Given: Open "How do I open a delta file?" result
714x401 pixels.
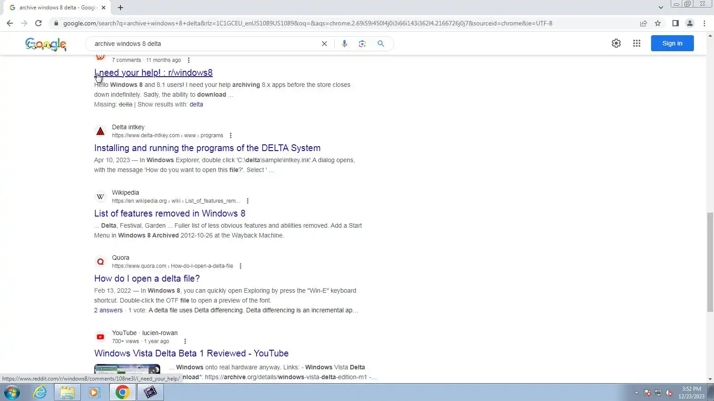Looking at the screenshot, I should 147,278.
